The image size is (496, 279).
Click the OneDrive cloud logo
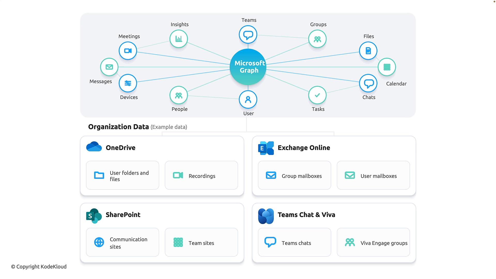click(94, 146)
